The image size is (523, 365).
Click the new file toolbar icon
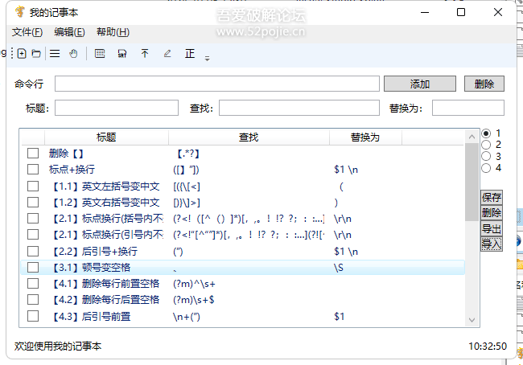22,54
